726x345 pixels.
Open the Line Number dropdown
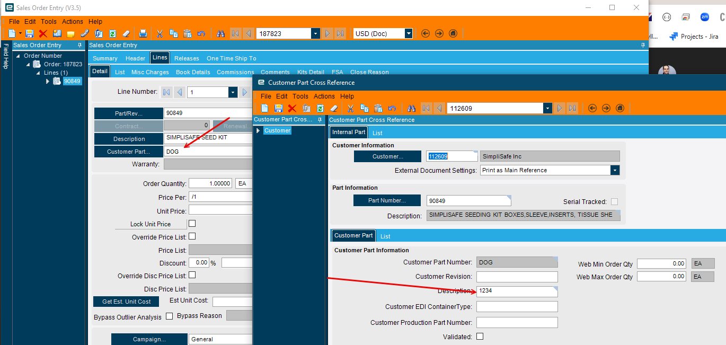(x=233, y=92)
